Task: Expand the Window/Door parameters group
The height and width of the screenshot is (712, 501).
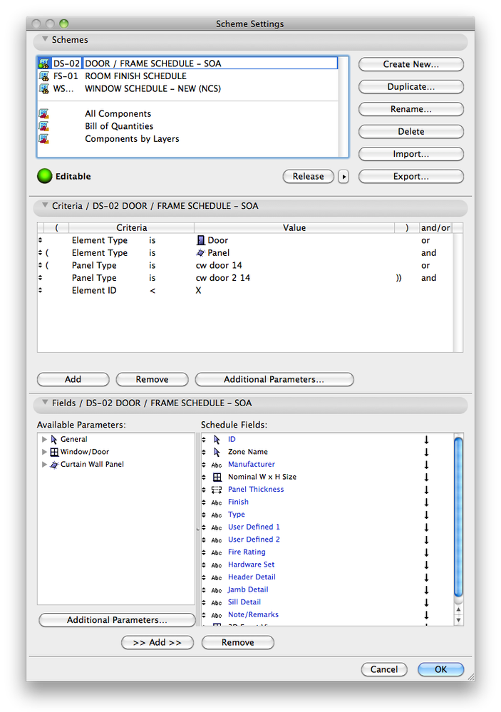Action: coord(44,452)
